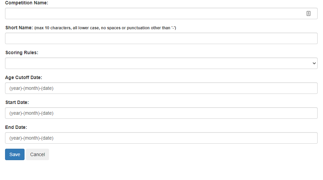This screenshot has height=180, width=323.
Task: Click inside the Start Date field
Action: tap(161, 113)
